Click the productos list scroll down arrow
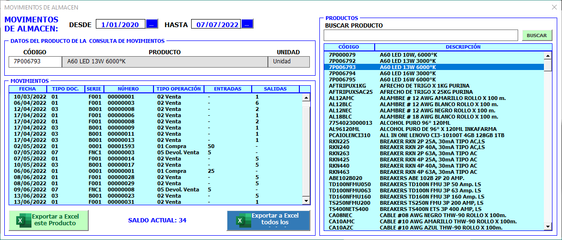 click(548, 226)
